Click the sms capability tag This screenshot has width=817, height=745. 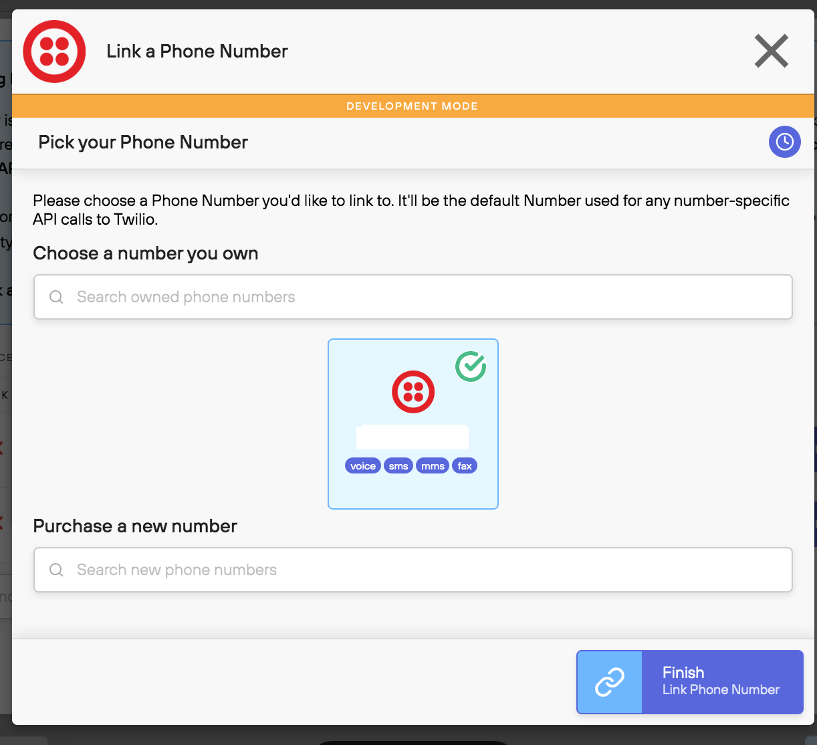tap(398, 466)
